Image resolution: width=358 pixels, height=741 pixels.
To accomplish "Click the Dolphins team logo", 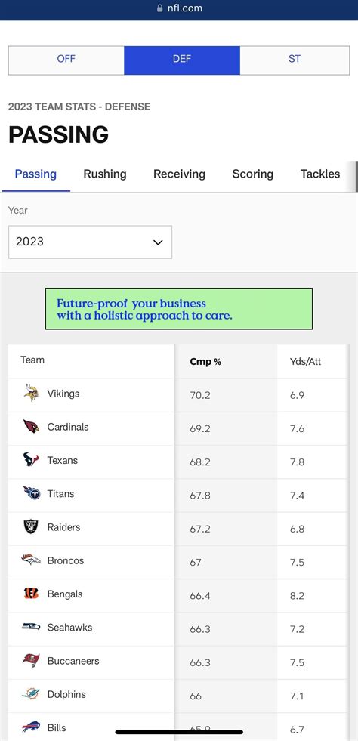I will click(31, 694).
